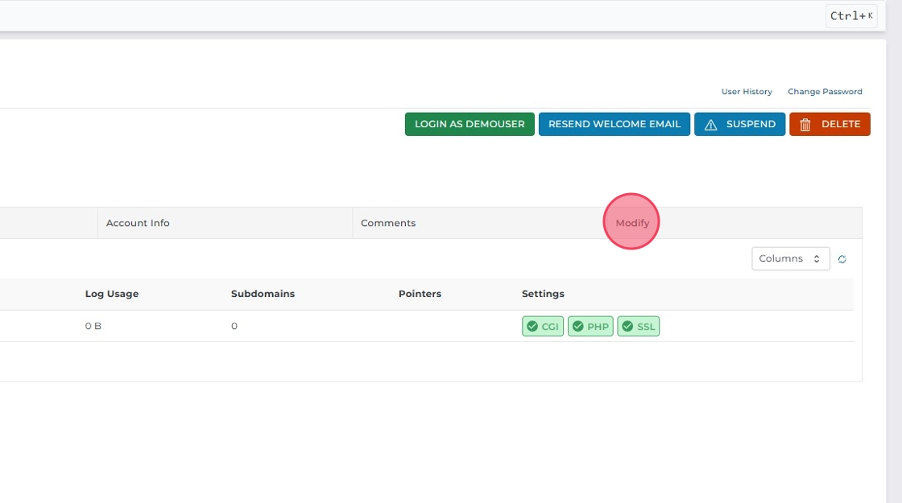Open the Comments tab
This screenshot has width=902, height=503.
pyautogui.click(x=388, y=223)
